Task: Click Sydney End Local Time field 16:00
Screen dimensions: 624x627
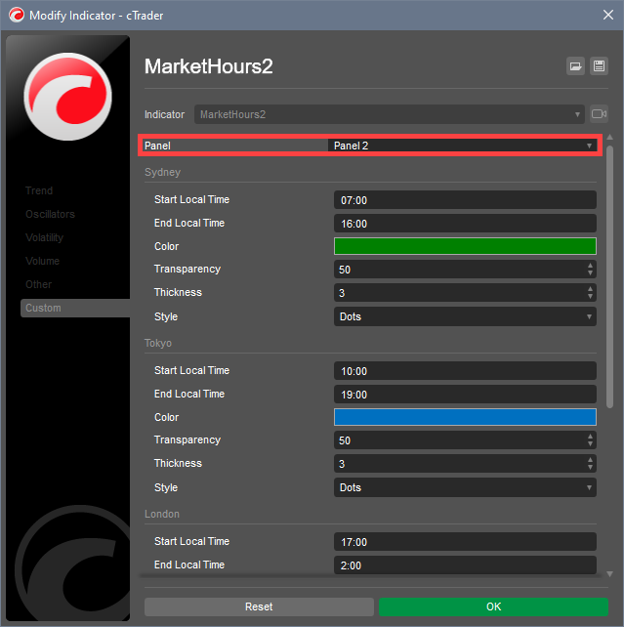Action: coord(465,223)
